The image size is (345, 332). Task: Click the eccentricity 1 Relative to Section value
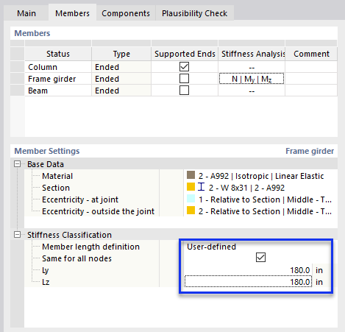pos(265,199)
